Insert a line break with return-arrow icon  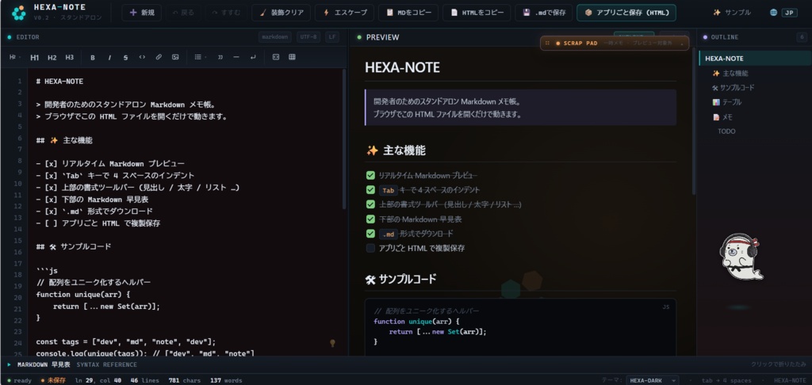click(253, 57)
